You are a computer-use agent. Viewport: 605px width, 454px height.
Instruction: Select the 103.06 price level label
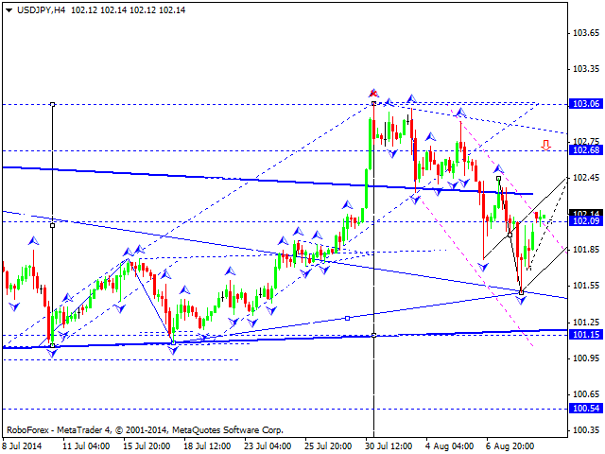[x=586, y=103]
